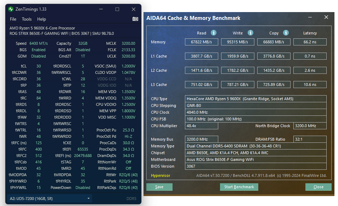This screenshot has width=338, height=206.
Task: Click the PowerDown value Disabled
Action: tap(83, 188)
